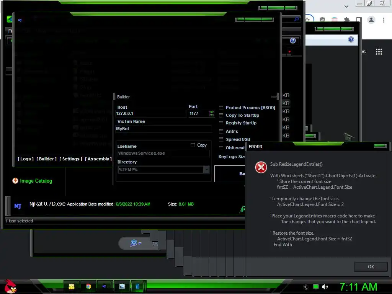Open the Directory %TEMP% dropdown
The width and height of the screenshot is (392, 294).
pyautogui.click(x=206, y=170)
